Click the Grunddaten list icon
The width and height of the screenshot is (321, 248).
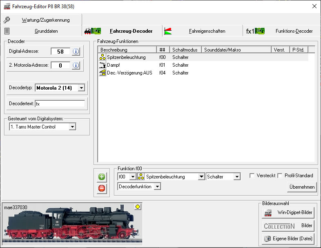click(x=7, y=31)
